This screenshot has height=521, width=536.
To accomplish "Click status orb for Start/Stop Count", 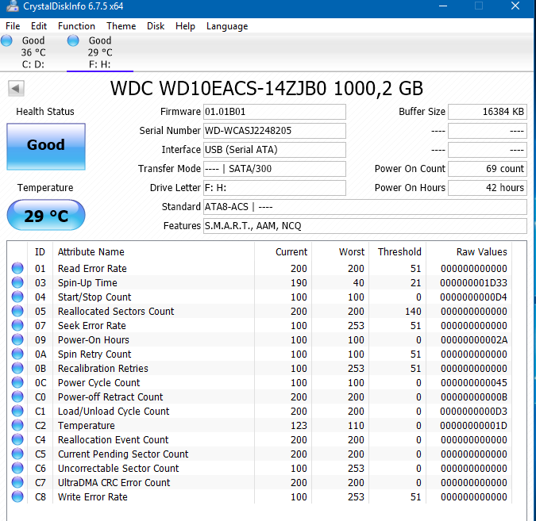I will point(17,297).
